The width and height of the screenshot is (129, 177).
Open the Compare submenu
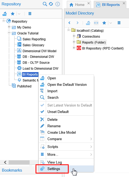66,139
